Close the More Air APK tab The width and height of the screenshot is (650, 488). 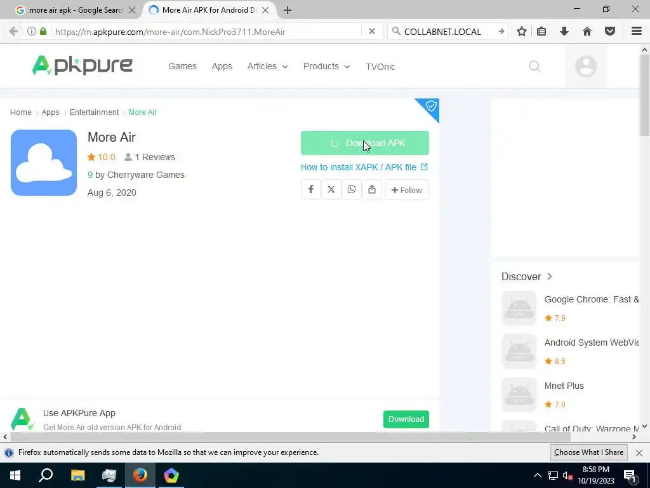tap(265, 10)
